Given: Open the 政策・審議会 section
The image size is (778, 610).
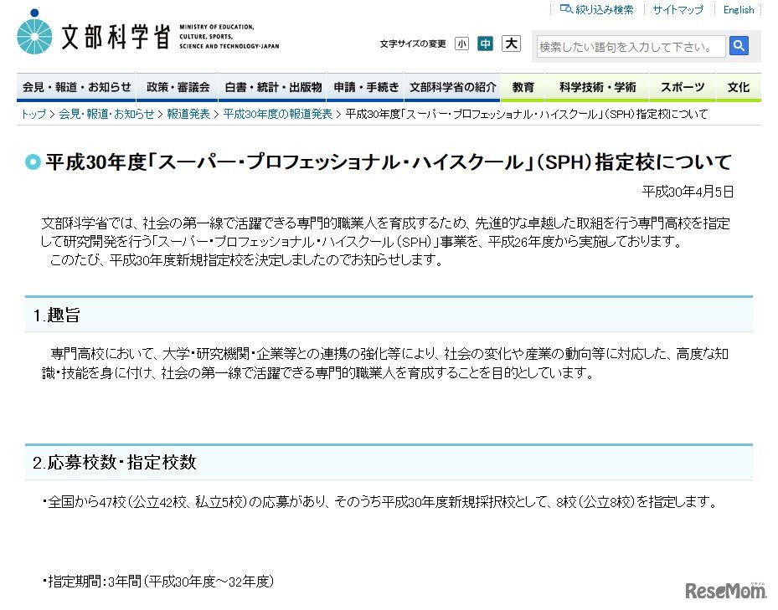Looking at the screenshot, I should click(177, 86).
